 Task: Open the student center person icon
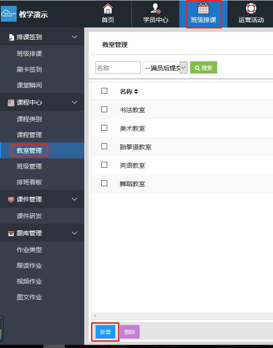tap(155, 9)
